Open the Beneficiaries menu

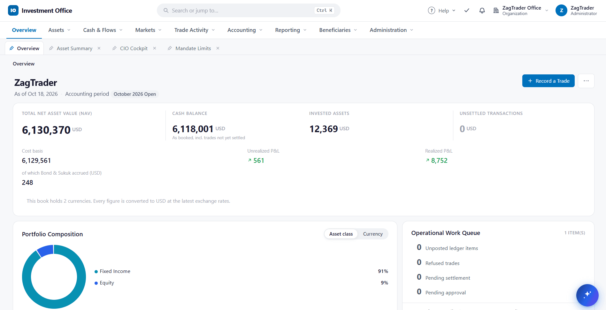pos(338,30)
